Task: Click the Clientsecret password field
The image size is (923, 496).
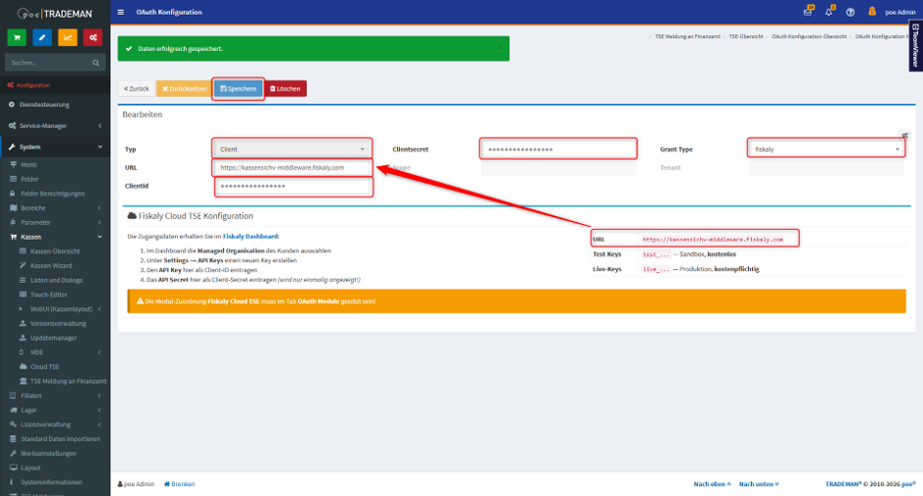Action: click(x=558, y=149)
